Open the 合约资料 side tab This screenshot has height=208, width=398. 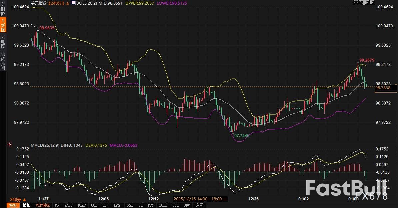3,61
